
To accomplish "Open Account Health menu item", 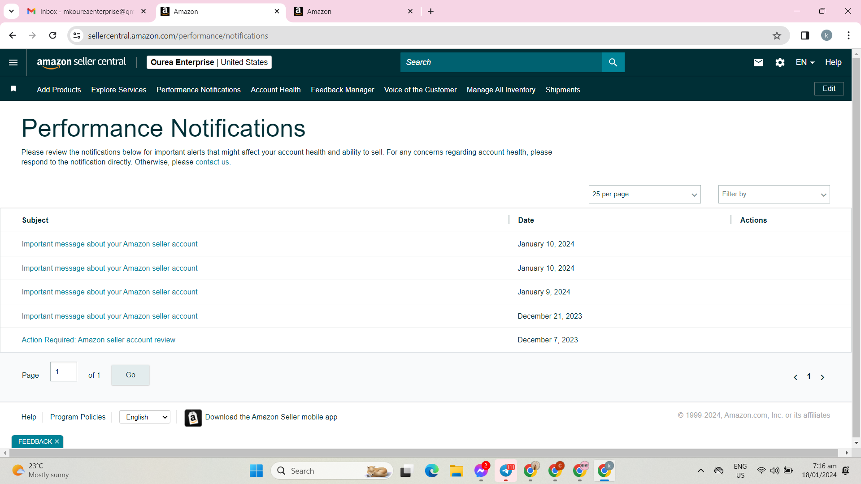I will click(x=276, y=90).
